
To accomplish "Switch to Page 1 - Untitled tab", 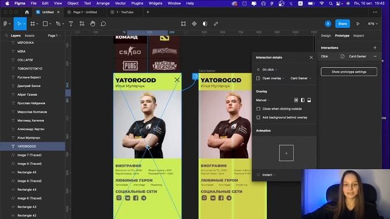I will 85,12.
